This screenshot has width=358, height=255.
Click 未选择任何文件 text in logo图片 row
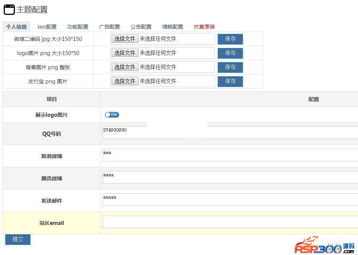pyautogui.click(x=158, y=53)
